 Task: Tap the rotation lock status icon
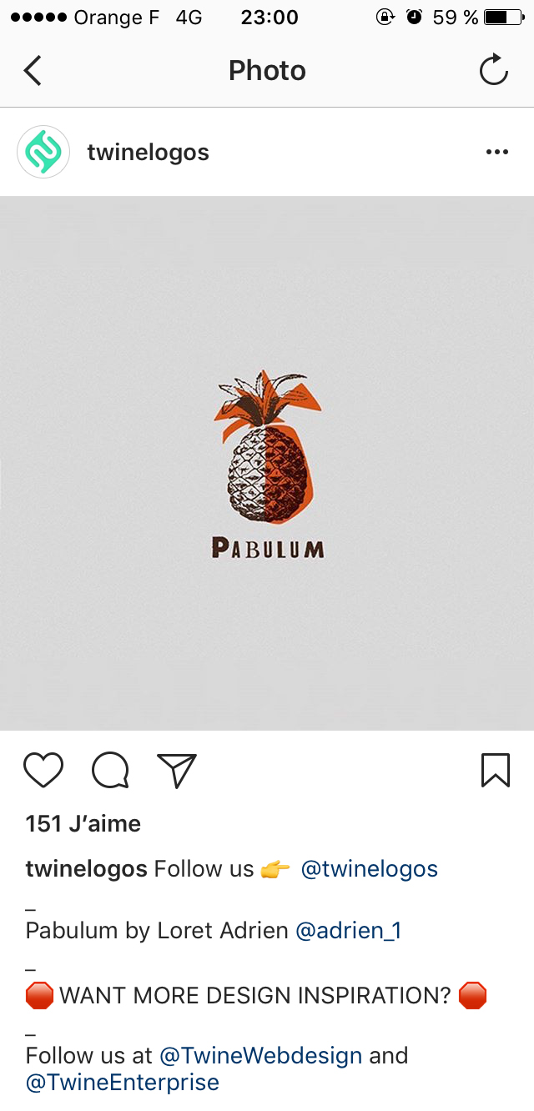[x=385, y=18]
